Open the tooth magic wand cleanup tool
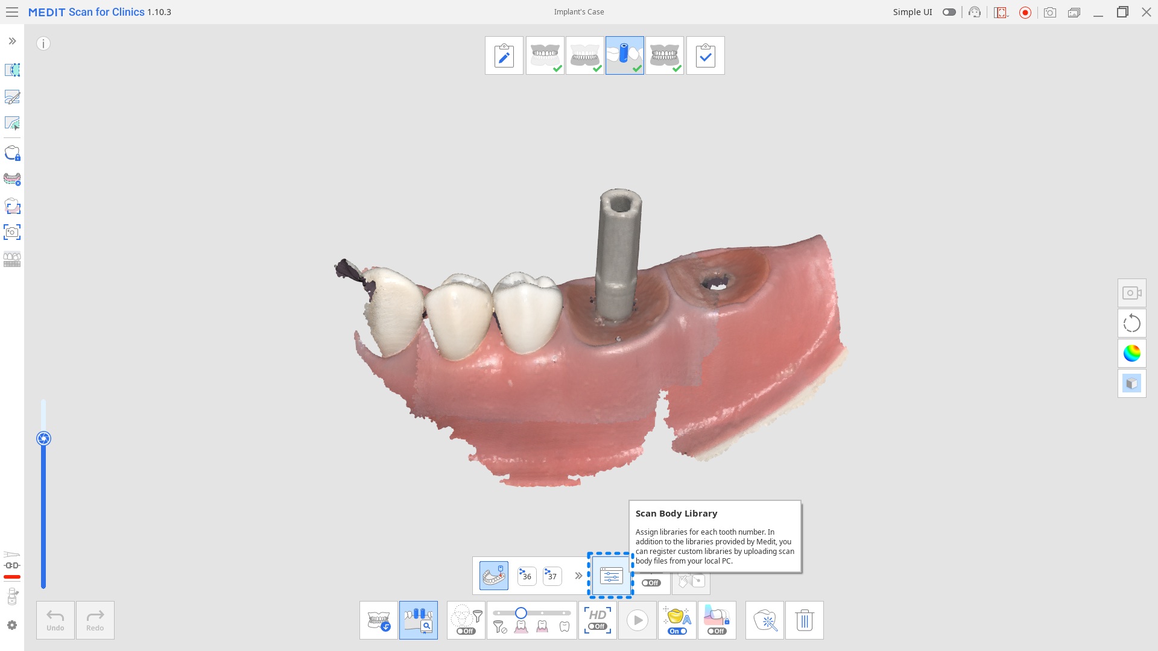 (765, 620)
